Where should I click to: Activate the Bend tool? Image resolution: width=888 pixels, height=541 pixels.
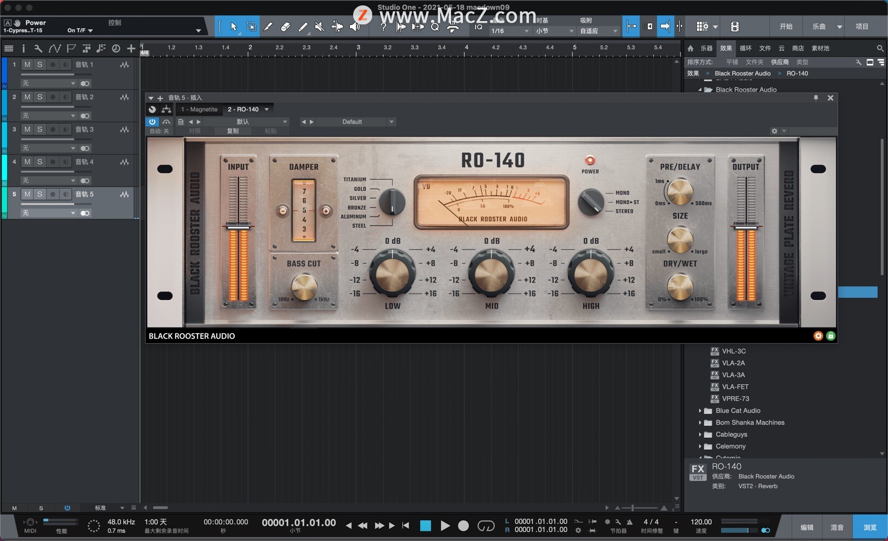click(337, 26)
